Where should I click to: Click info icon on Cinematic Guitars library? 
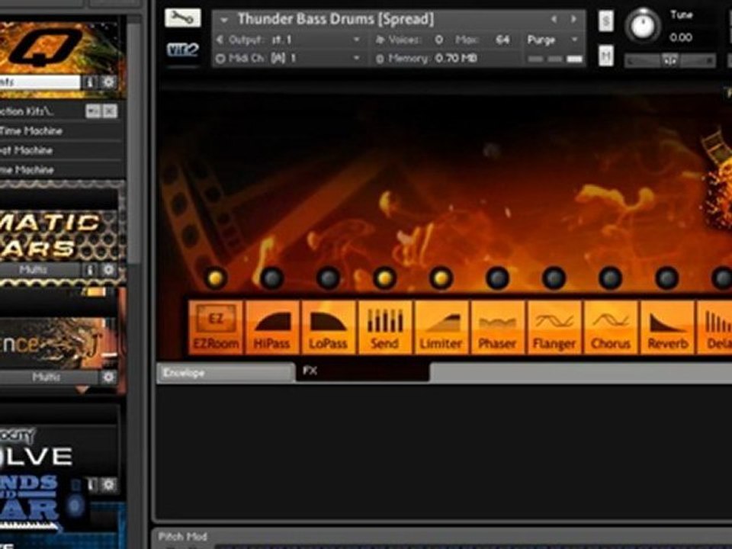pyautogui.click(x=89, y=270)
